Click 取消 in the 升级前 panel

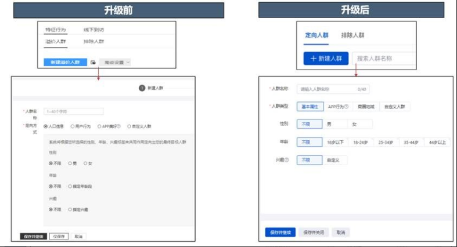(78, 237)
